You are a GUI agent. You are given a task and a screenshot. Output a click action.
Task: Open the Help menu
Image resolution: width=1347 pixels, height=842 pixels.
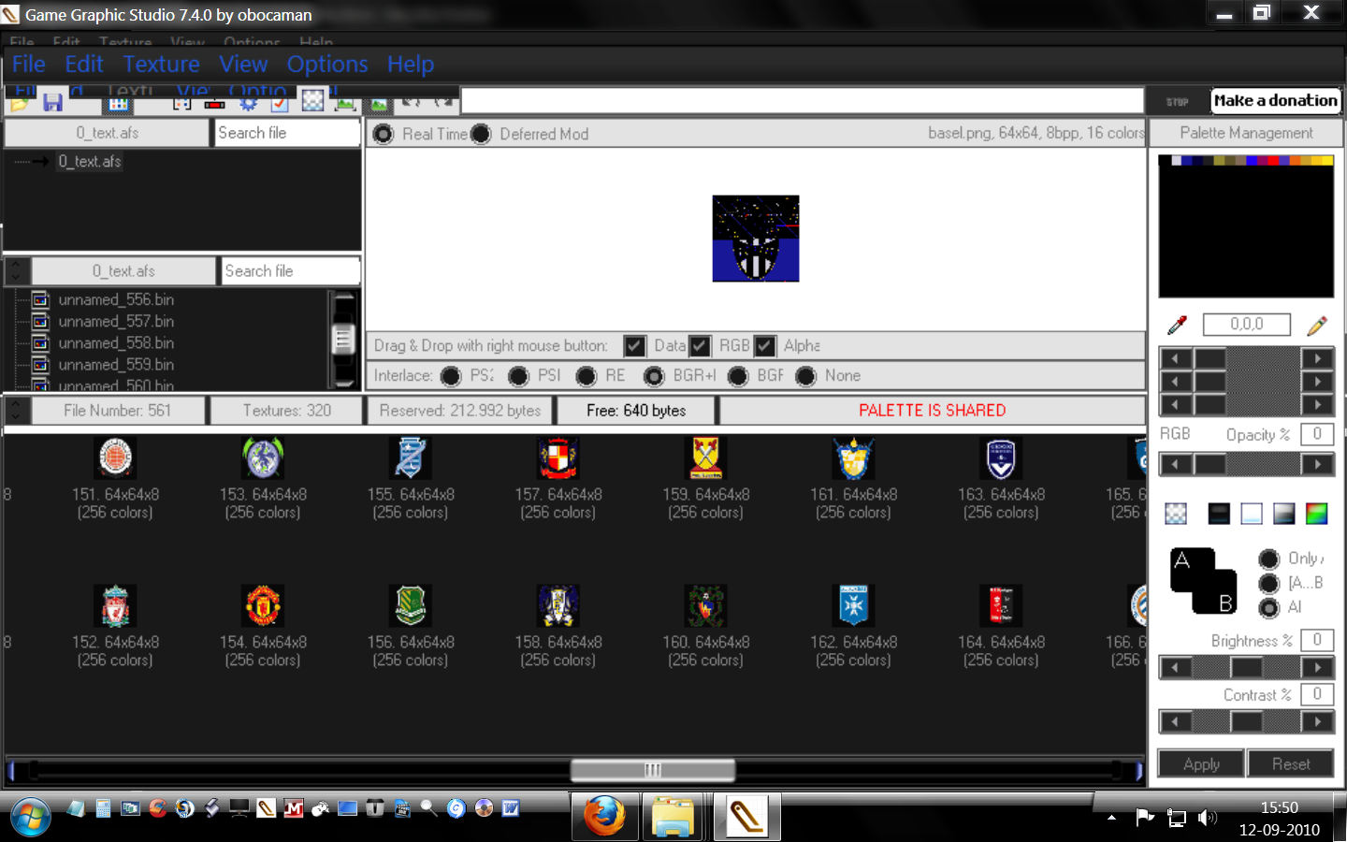(x=411, y=65)
